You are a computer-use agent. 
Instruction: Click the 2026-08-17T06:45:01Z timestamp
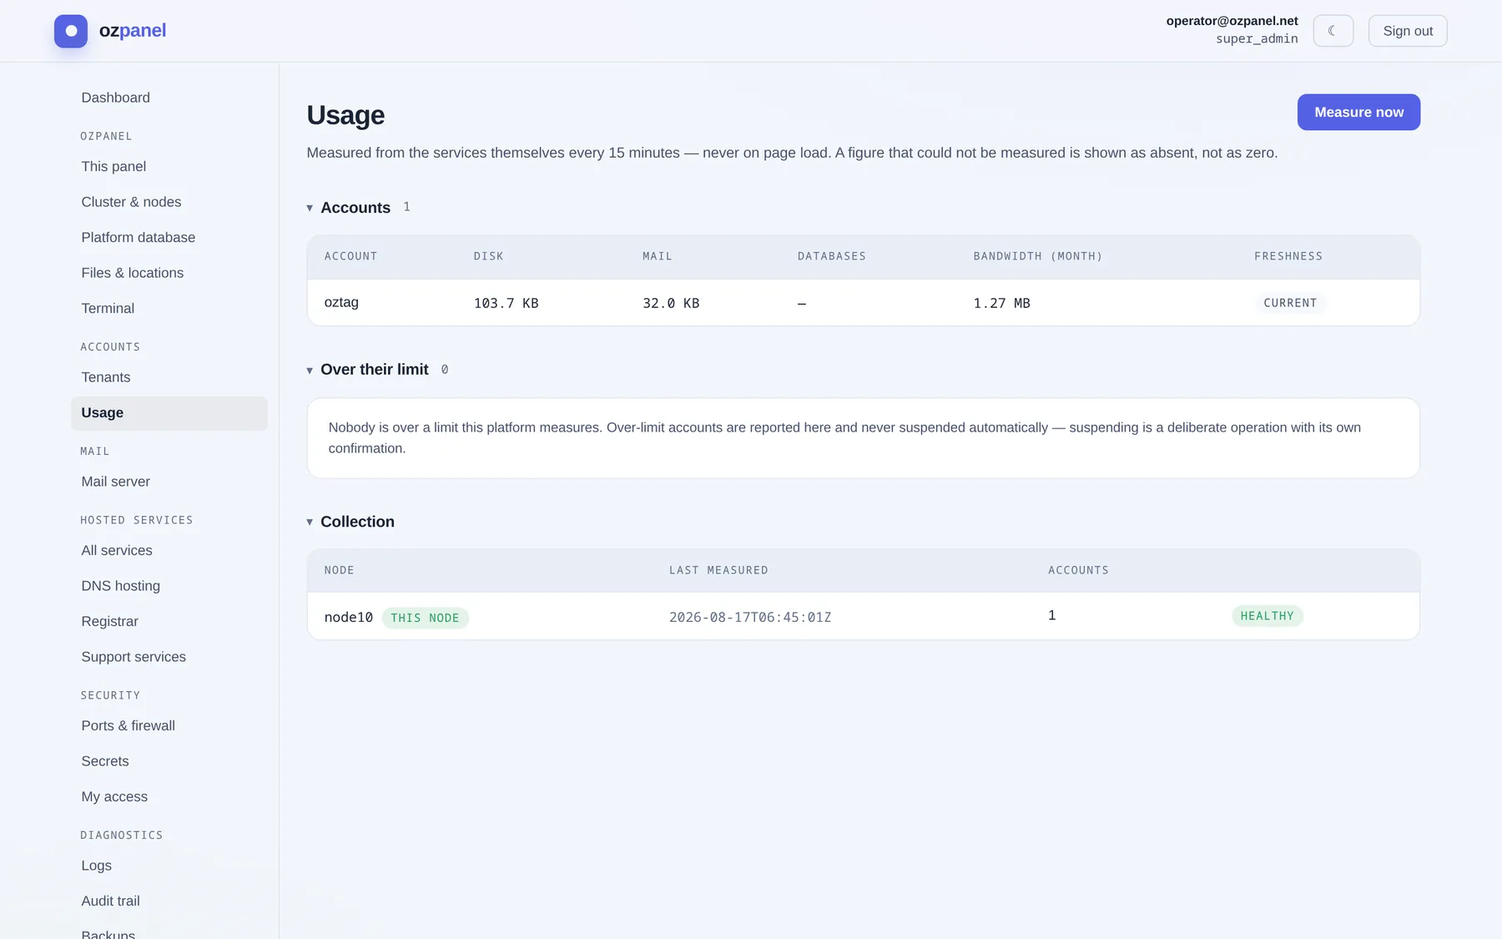(750, 618)
